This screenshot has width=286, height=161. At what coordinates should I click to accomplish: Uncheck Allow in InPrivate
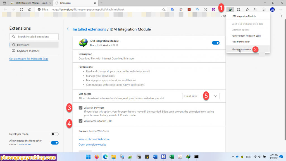point(80,108)
